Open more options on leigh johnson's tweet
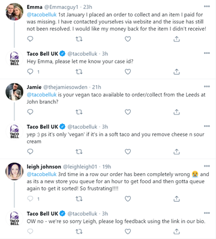 tap(207, 166)
